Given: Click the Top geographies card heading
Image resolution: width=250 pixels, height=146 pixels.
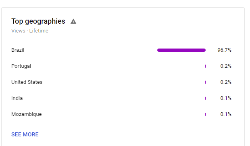Looking at the screenshot, I should coord(38,21).
